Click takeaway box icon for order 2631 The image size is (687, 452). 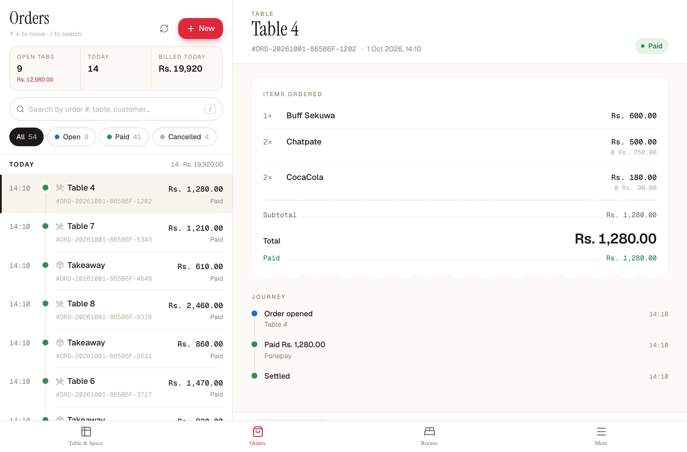click(60, 342)
